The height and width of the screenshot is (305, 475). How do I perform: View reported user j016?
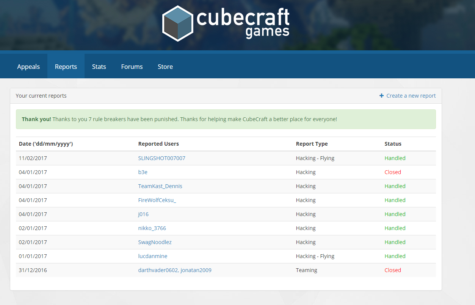143,214
